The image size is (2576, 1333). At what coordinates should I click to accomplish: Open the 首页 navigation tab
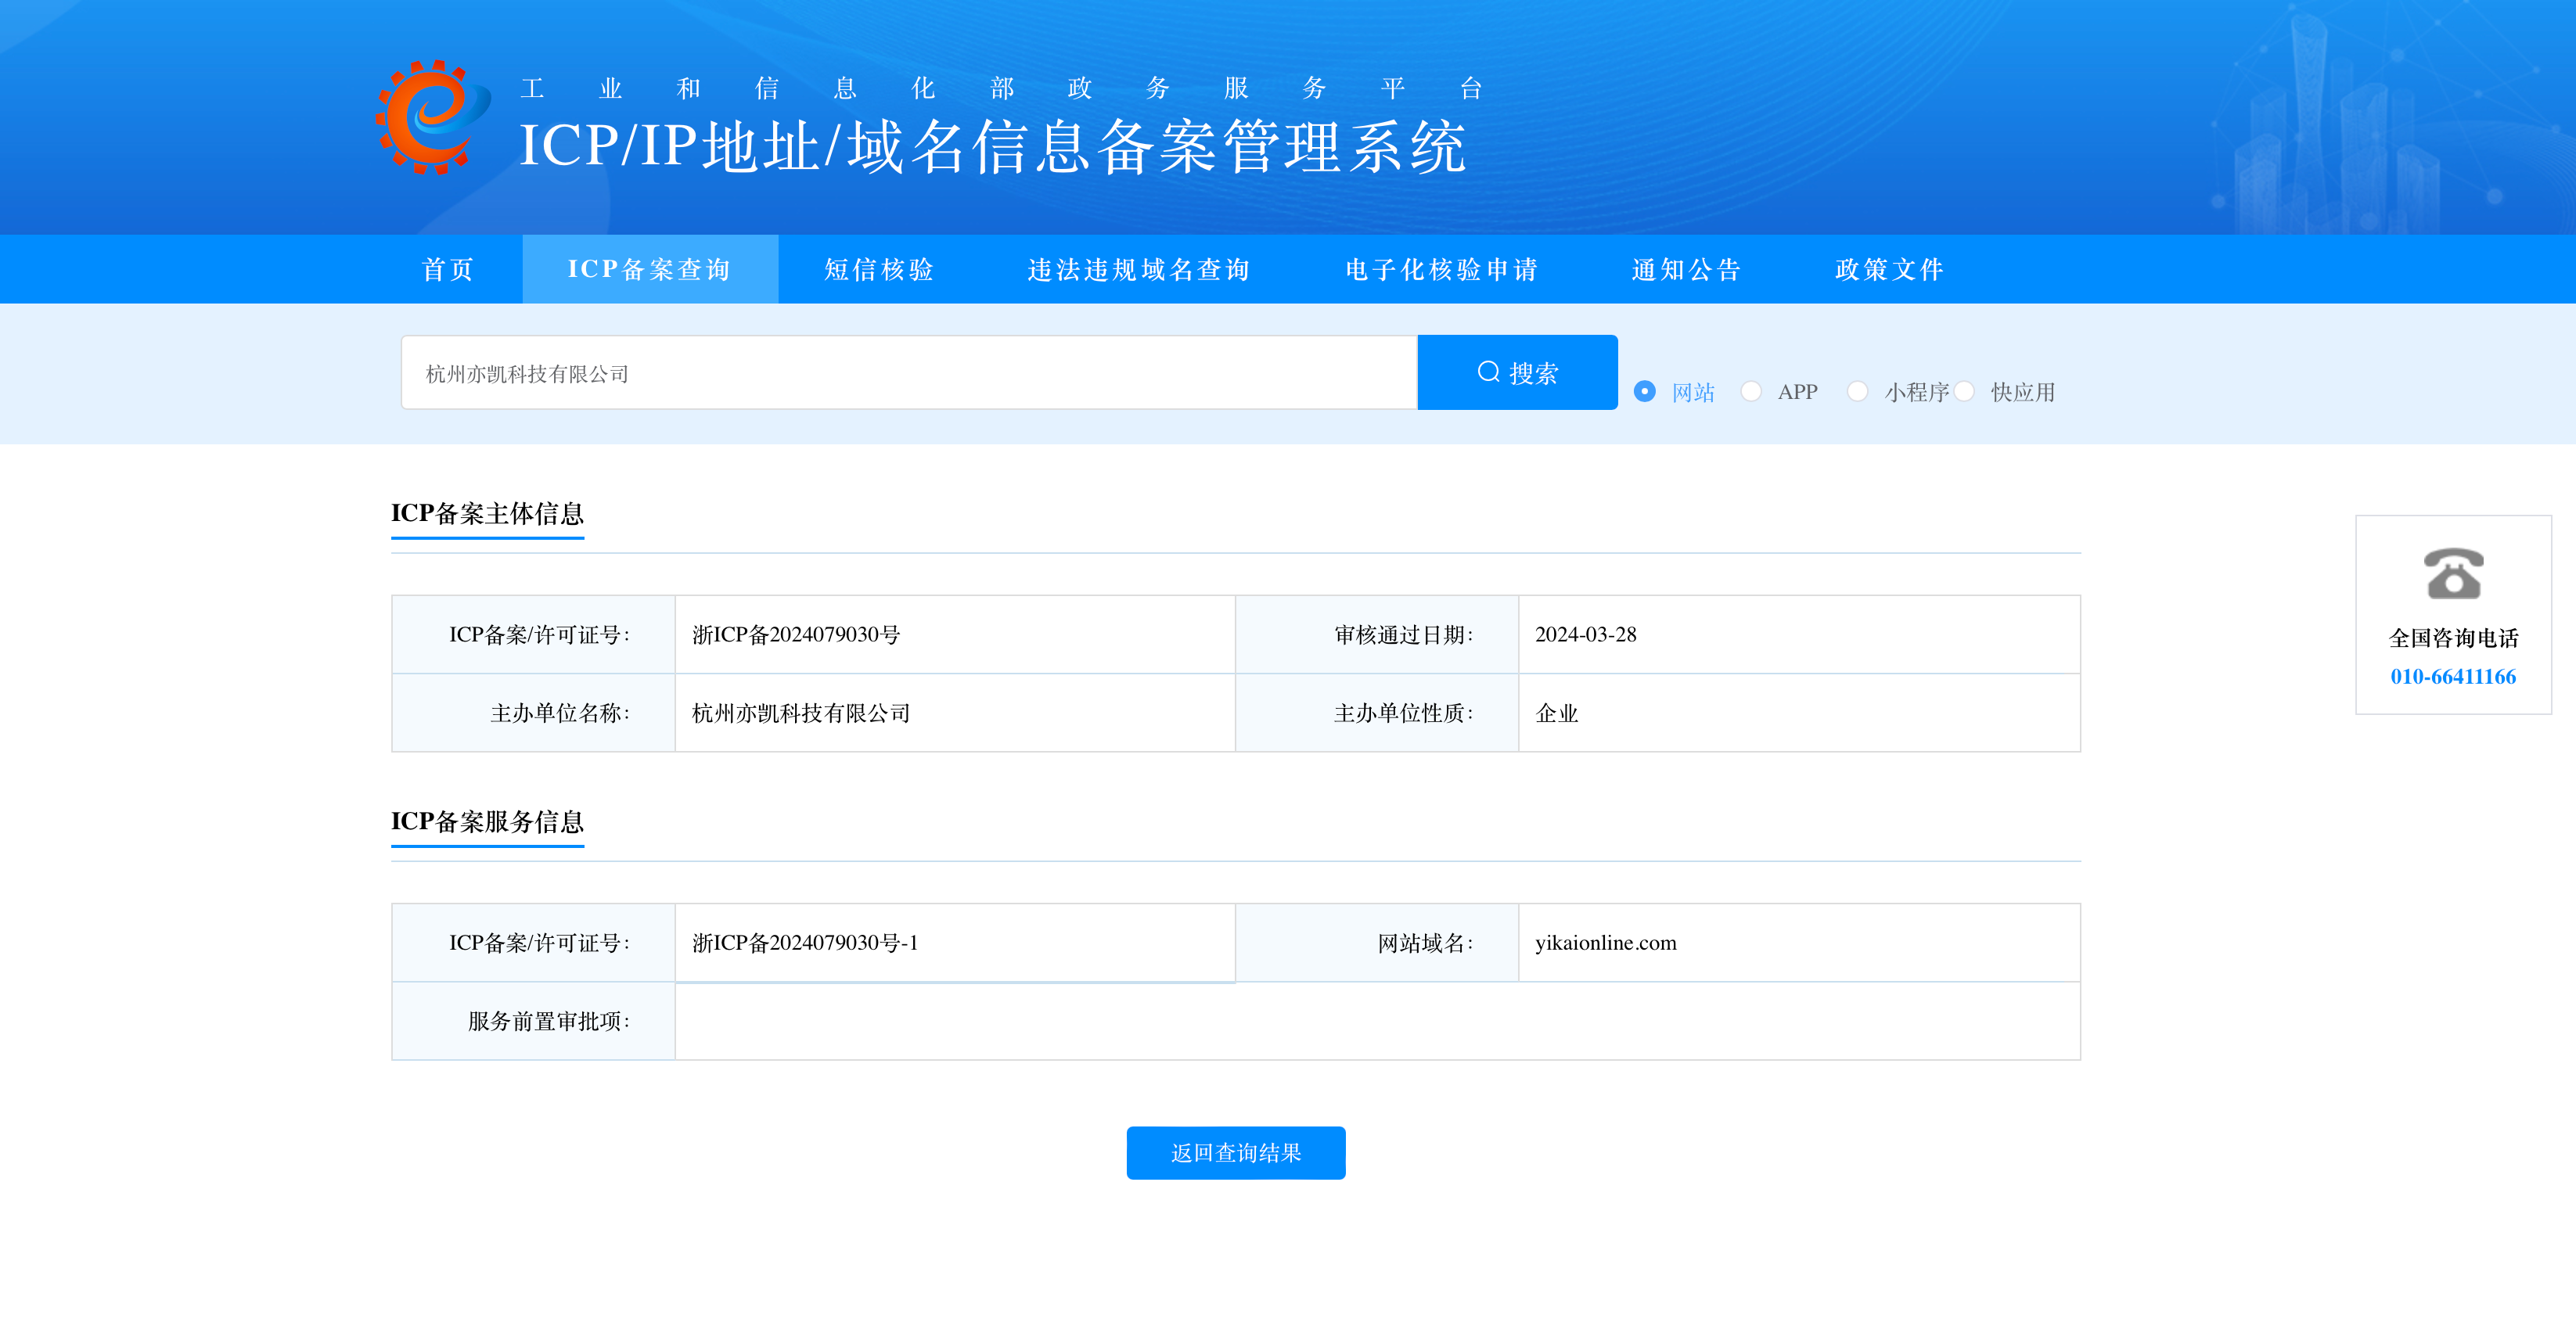[447, 270]
